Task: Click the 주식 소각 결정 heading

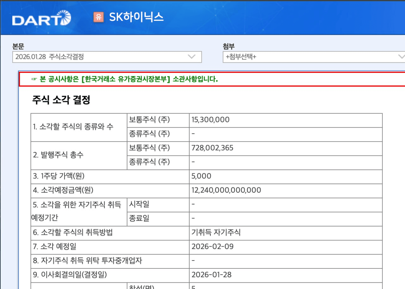Action: point(61,100)
